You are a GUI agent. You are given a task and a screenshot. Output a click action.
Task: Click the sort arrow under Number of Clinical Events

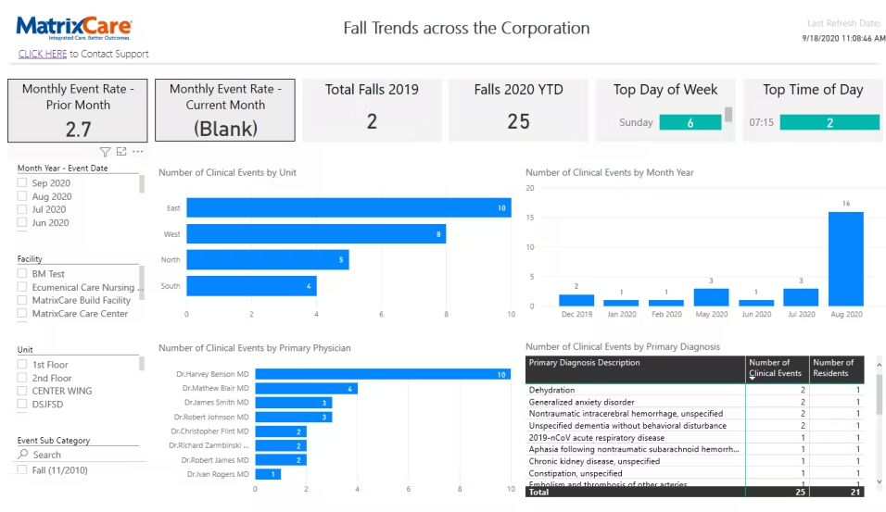[753, 379]
